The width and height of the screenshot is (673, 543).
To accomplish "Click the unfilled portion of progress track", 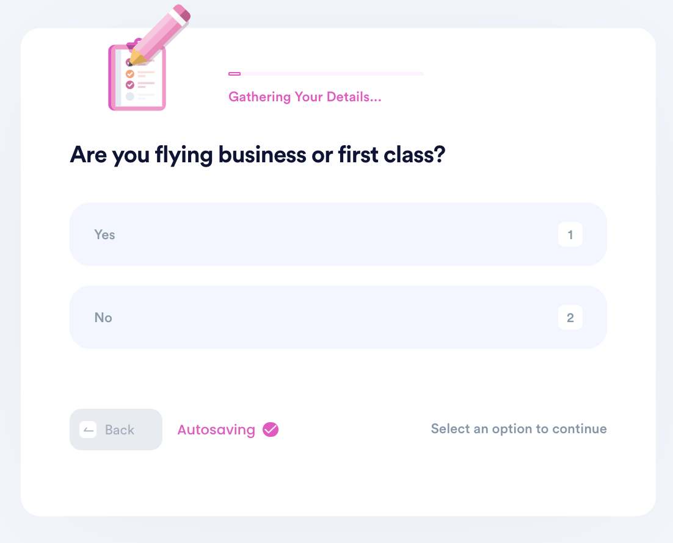I will [x=332, y=74].
